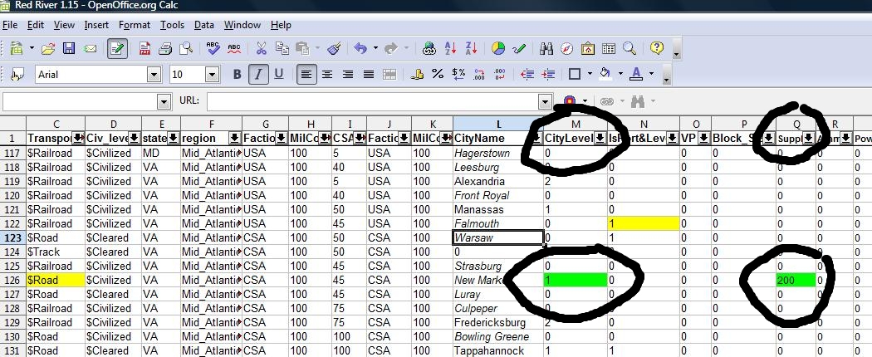Image resolution: width=872 pixels, height=357 pixels.
Task: Open the font size dropdown
Action: 223,75
